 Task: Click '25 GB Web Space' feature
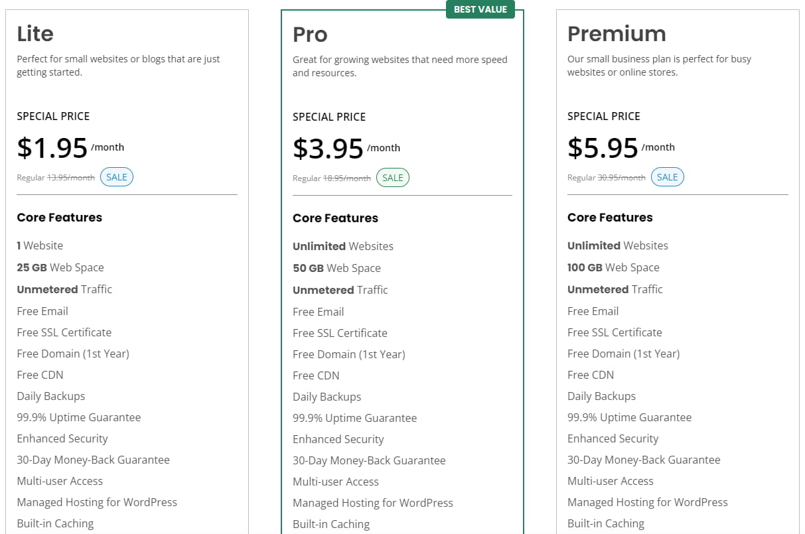coord(60,267)
